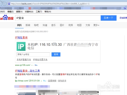The width and height of the screenshot is (127, 95).
Task: Open the 帮助(H) menu
Action: pos(48,12)
